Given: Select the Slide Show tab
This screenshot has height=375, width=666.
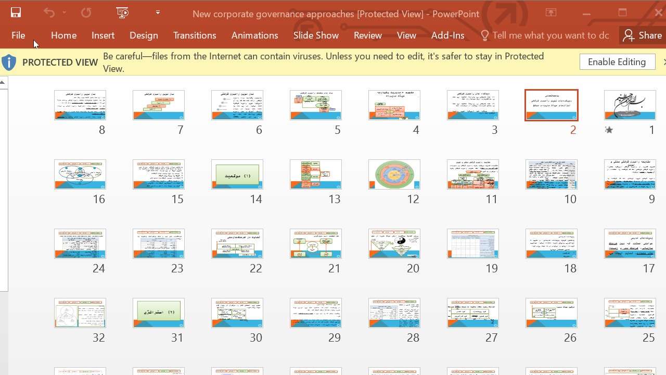Looking at the screenshot, I should [x=316, y=35].
